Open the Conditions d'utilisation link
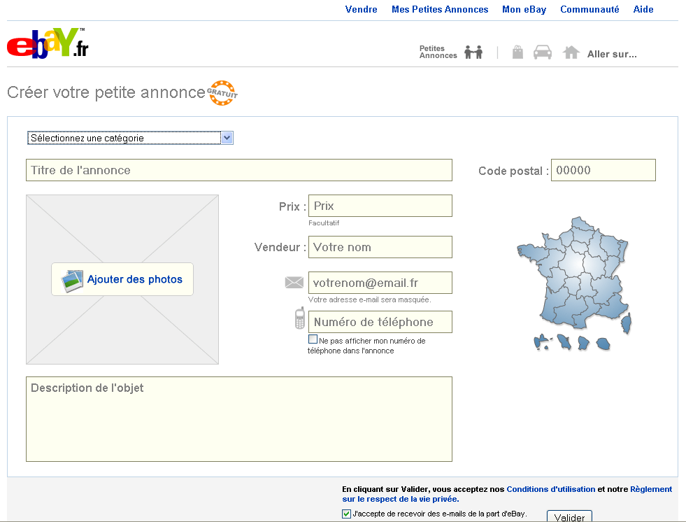 [551, 489]
